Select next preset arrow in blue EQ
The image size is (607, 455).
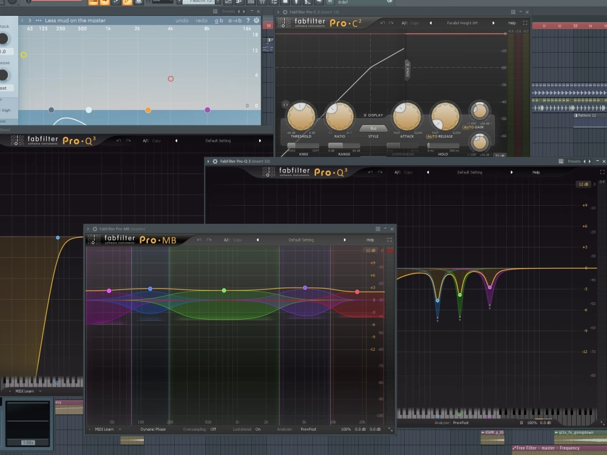point(30,21)
